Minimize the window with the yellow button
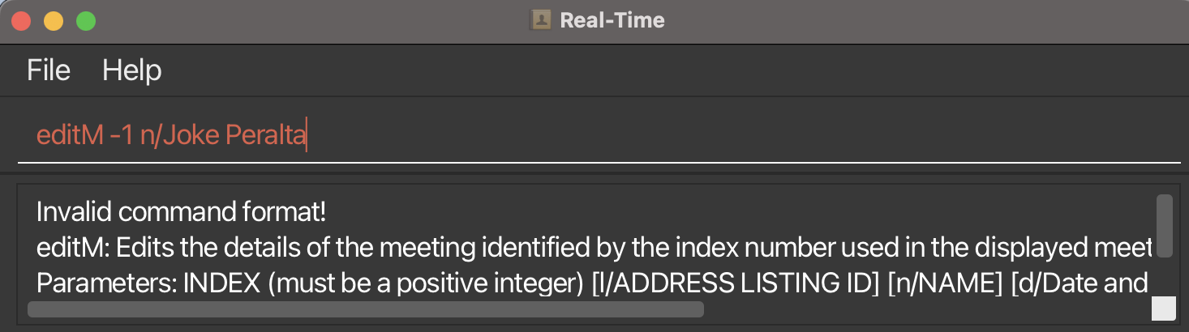 (54, 21)
